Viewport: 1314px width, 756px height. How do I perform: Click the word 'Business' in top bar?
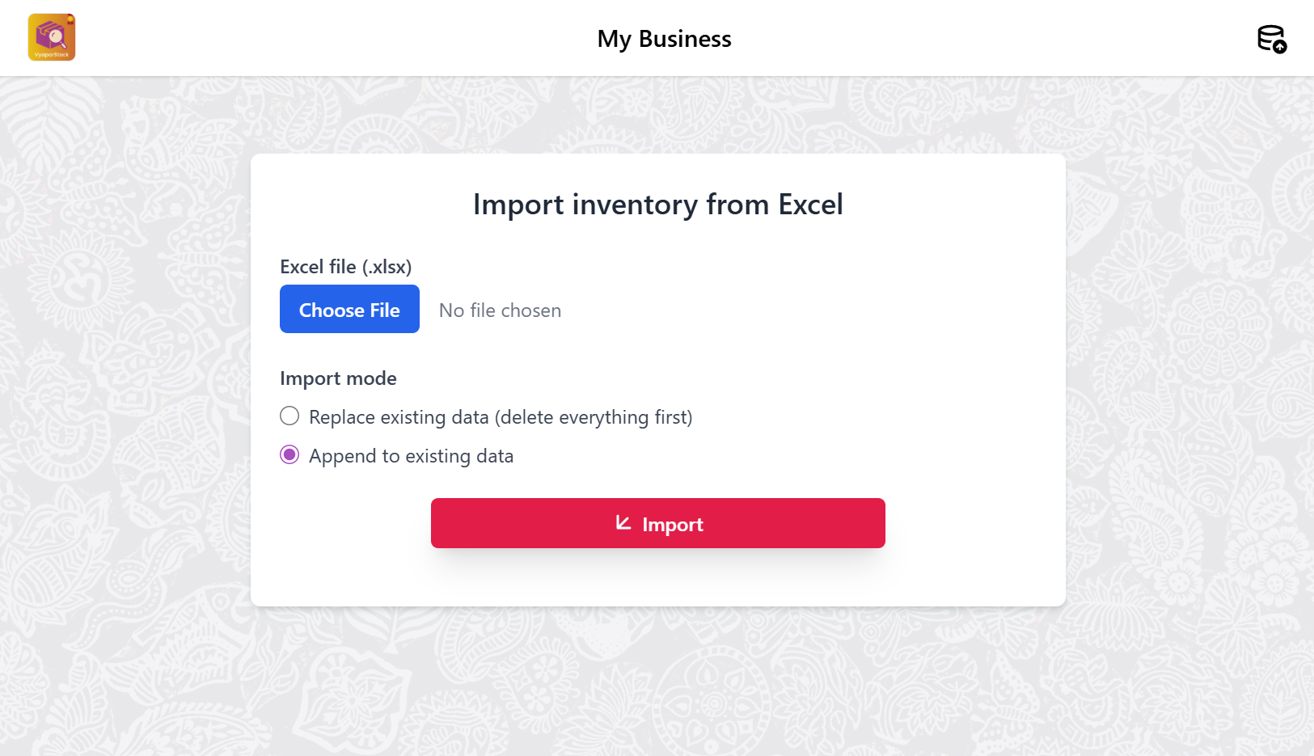(684, 39)
